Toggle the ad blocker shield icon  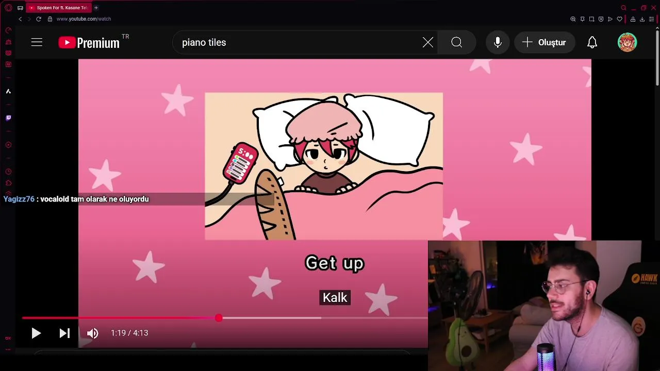click(601, 19)
